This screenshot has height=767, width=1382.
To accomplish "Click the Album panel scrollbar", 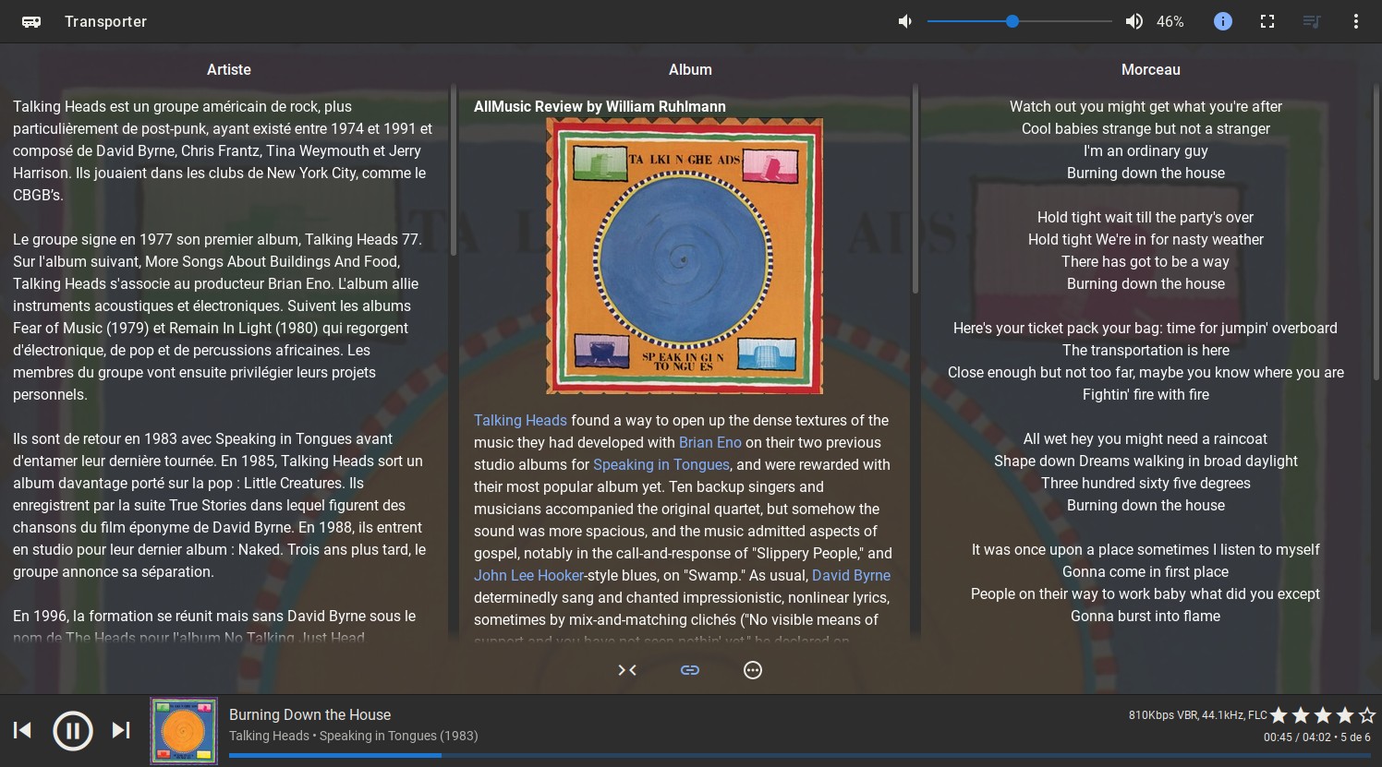I will (915, 189).
